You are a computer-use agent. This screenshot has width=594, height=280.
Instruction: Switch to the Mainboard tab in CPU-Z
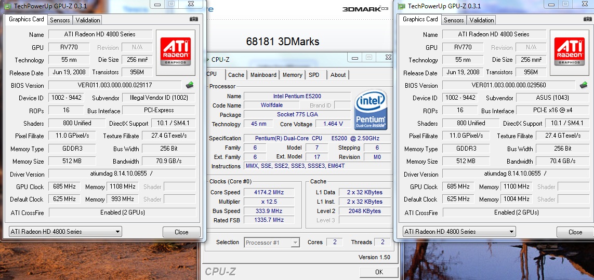263,75
